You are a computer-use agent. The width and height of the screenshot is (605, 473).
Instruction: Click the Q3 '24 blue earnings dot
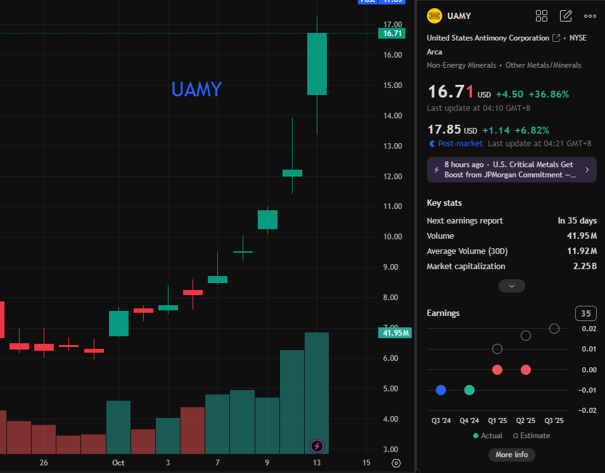[x=441, y=390]
